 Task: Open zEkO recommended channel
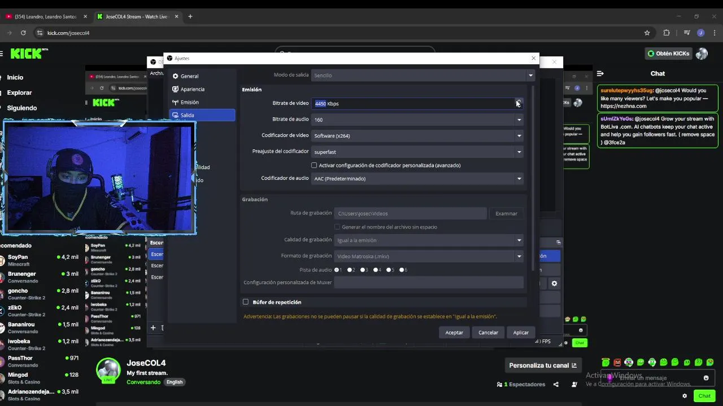click(40, 311)
